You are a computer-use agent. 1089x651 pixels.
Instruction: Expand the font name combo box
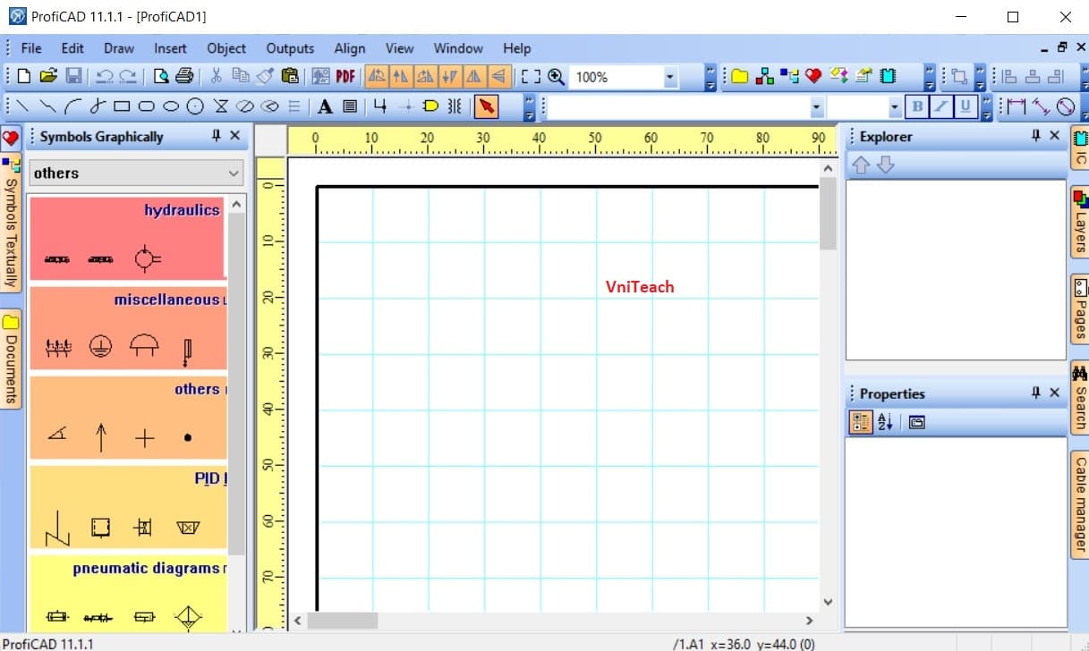814,106
